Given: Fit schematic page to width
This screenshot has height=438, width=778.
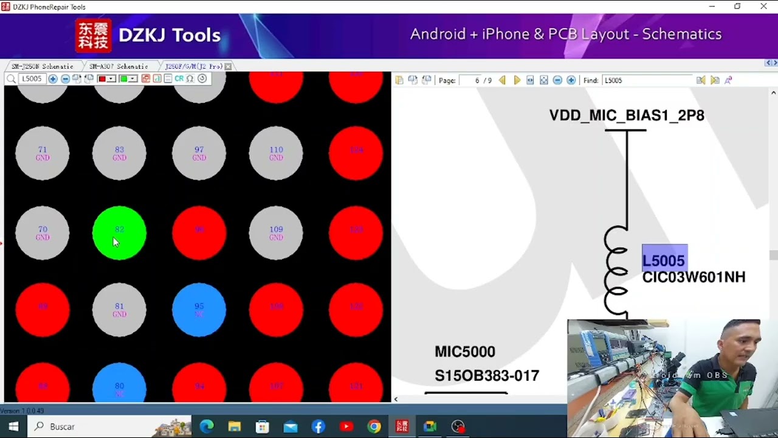Looking at the screenshot, I should (530, 80).
